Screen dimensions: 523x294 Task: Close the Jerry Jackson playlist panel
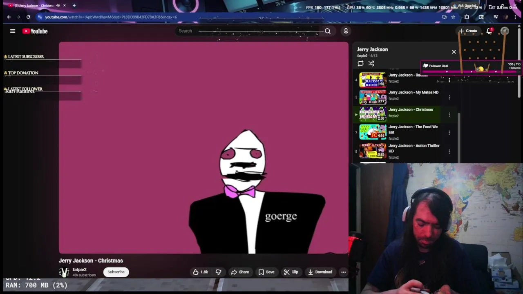tap(454, 52)
